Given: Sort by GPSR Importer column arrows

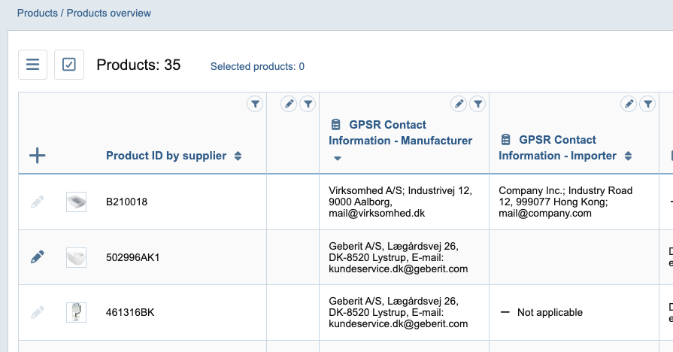Looking at the screenshot, I should (x=628, y=156).
